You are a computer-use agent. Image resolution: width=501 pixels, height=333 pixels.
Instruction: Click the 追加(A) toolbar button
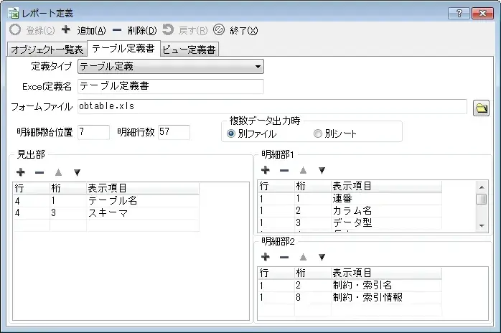[x=84, y=30]
